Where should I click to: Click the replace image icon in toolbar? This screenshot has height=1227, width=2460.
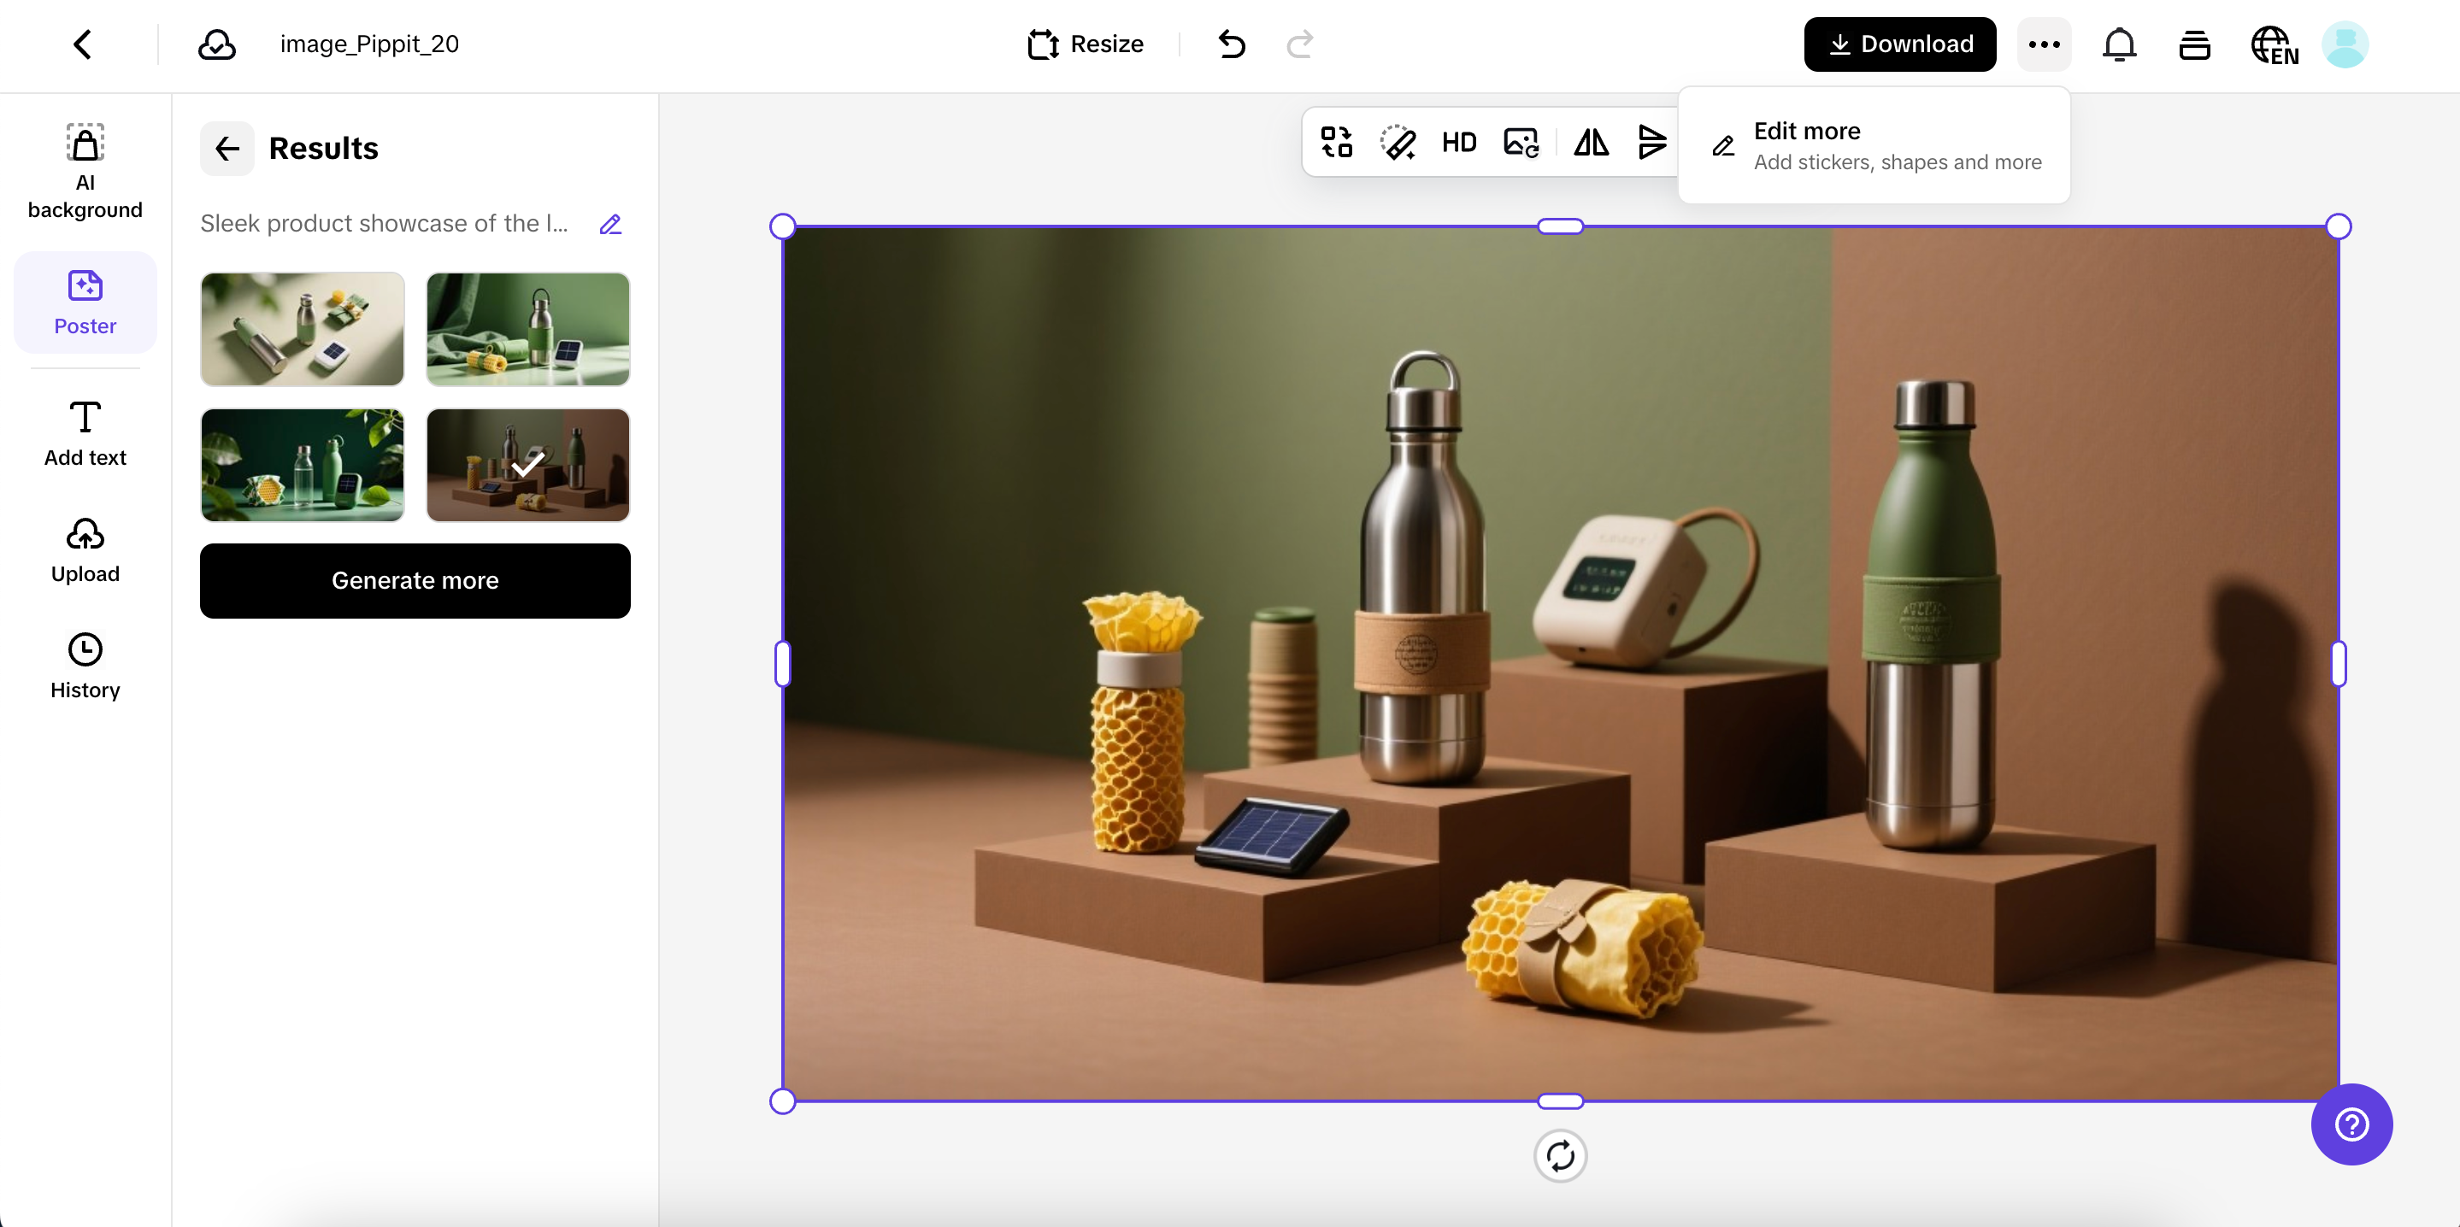(x=1521, y=144)
